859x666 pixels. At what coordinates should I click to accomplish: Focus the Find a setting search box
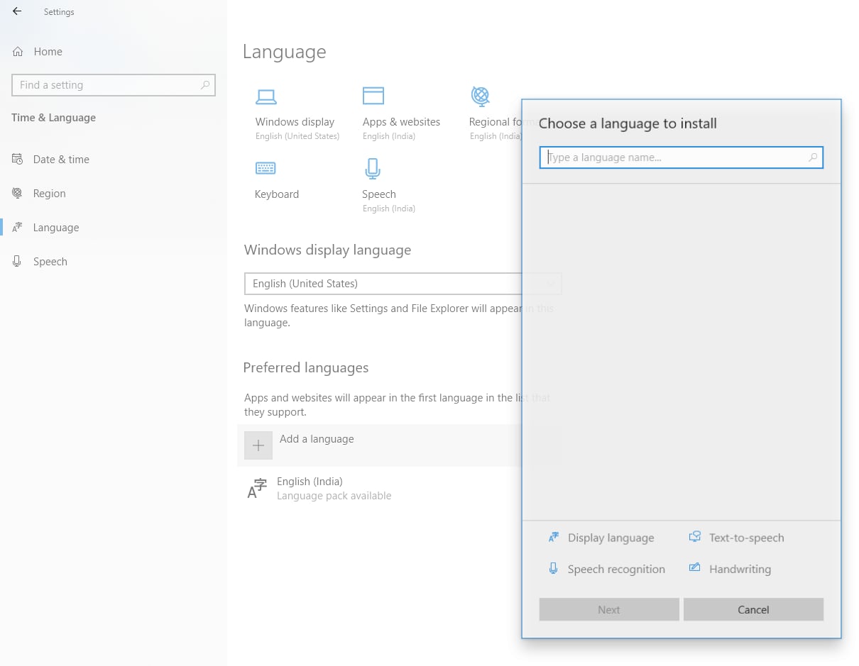[x=114, y=85]
